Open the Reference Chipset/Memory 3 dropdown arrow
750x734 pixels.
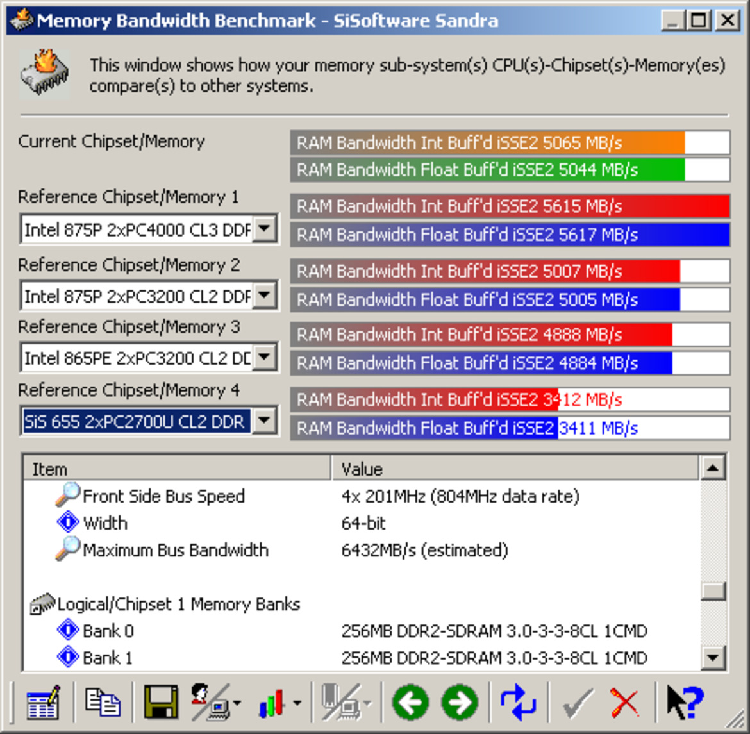(264, 358)
